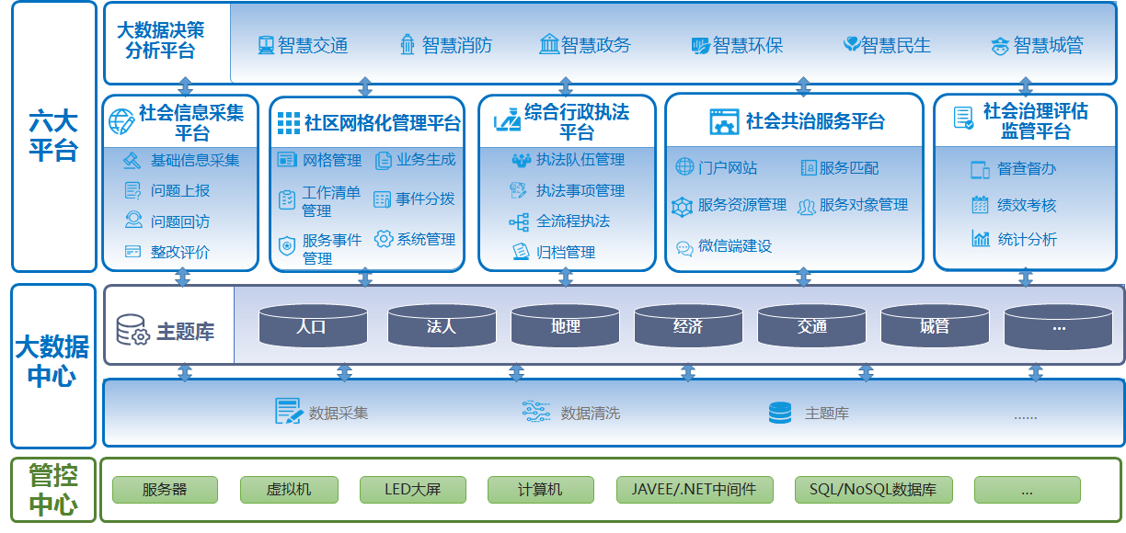Select the 数据清洗 circuit icon
The height and width of the screenshot is (533, 1126).
point(535,412)
